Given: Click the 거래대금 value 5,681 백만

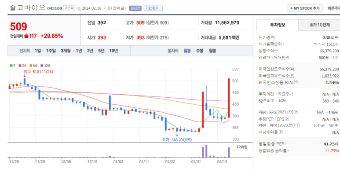Looking at the screenshot, I should pos(229,37).
